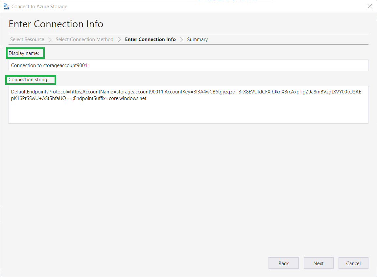377x277 pixels.
Task: Select the Enter Connection Info breadcrumb step
Action: pyautogui.click(x=150, y=39)
